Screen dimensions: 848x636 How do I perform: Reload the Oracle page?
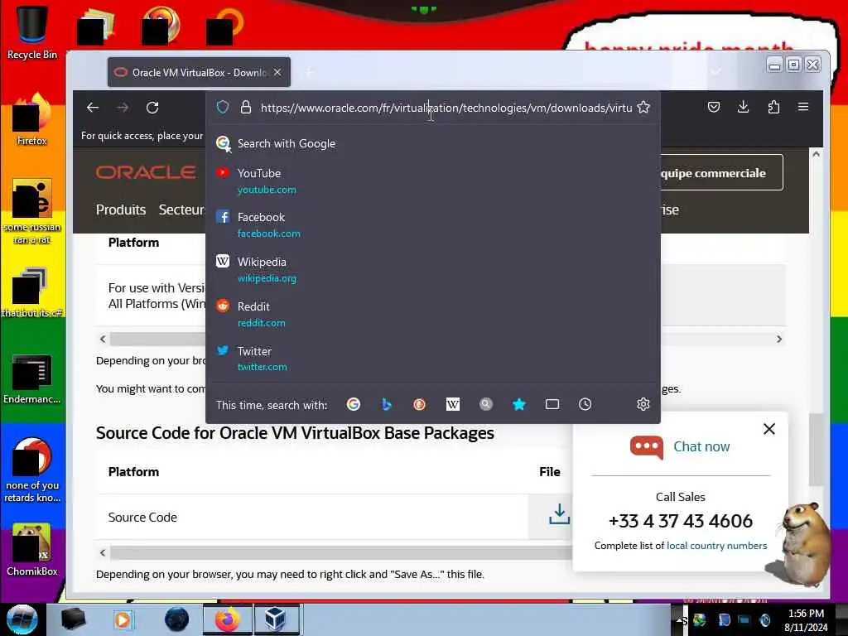click(x=152, y=108)
